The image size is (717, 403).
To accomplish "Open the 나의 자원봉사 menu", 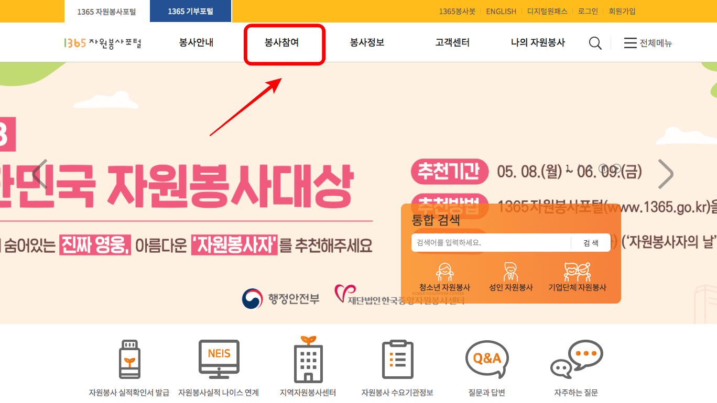I will pos(538,43).
